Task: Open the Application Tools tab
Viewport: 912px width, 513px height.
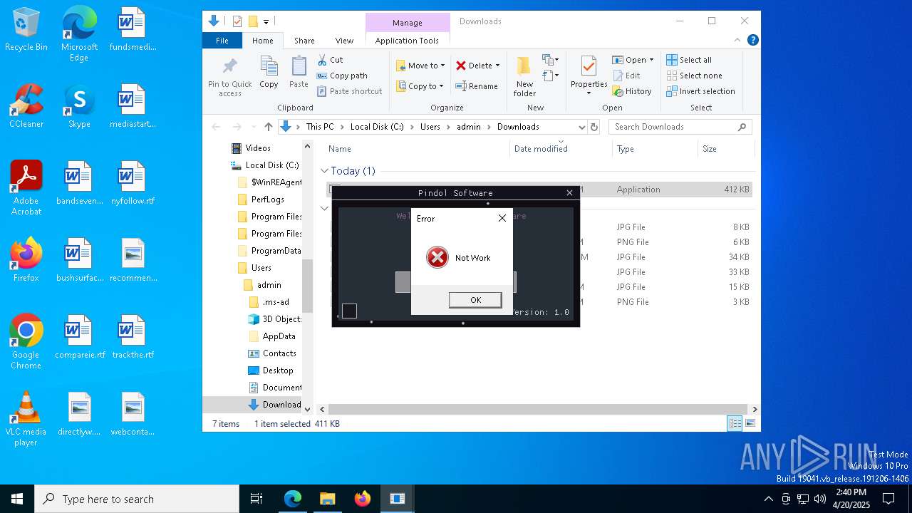Action: 407,41
